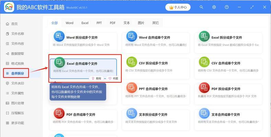Open PPT 合并成单个文件 card title
This screenshot has width=271, height=137.
point(153,89)
